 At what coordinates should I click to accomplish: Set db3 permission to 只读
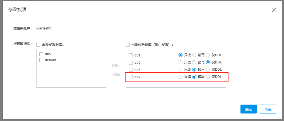[x=180, y=62]
